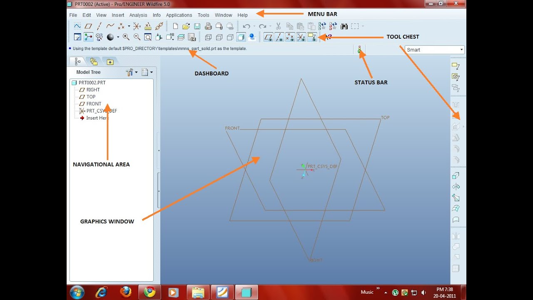Toggle annotation display
The image size is (533, 300).
(312, 37)
